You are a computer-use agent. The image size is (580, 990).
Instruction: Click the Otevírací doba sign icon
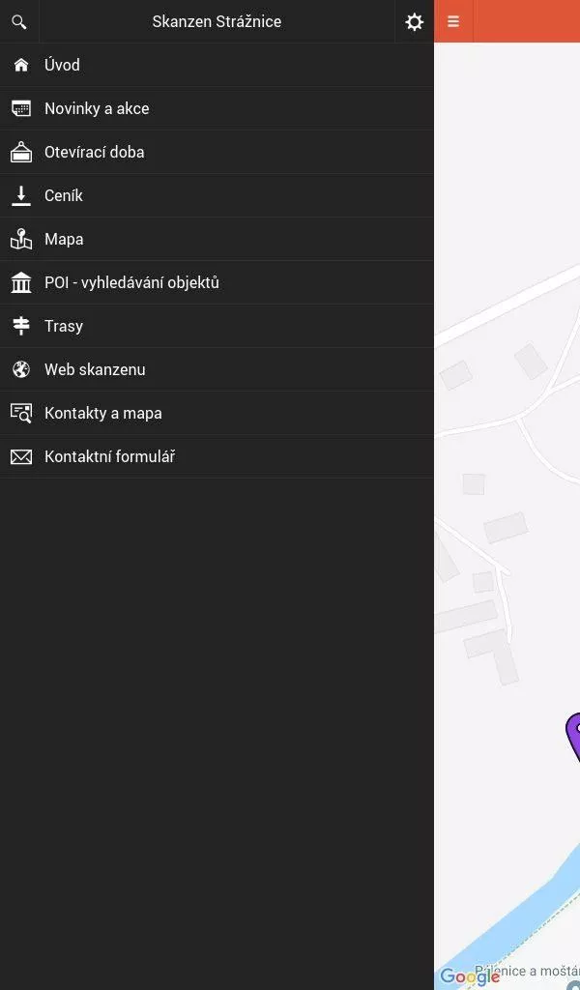[21, 152]
